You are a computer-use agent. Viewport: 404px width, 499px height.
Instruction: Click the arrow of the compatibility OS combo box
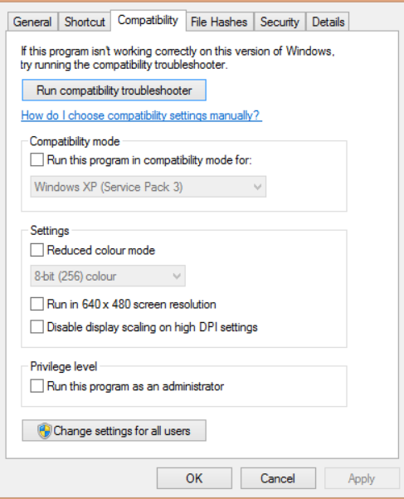tap(257, 187)
